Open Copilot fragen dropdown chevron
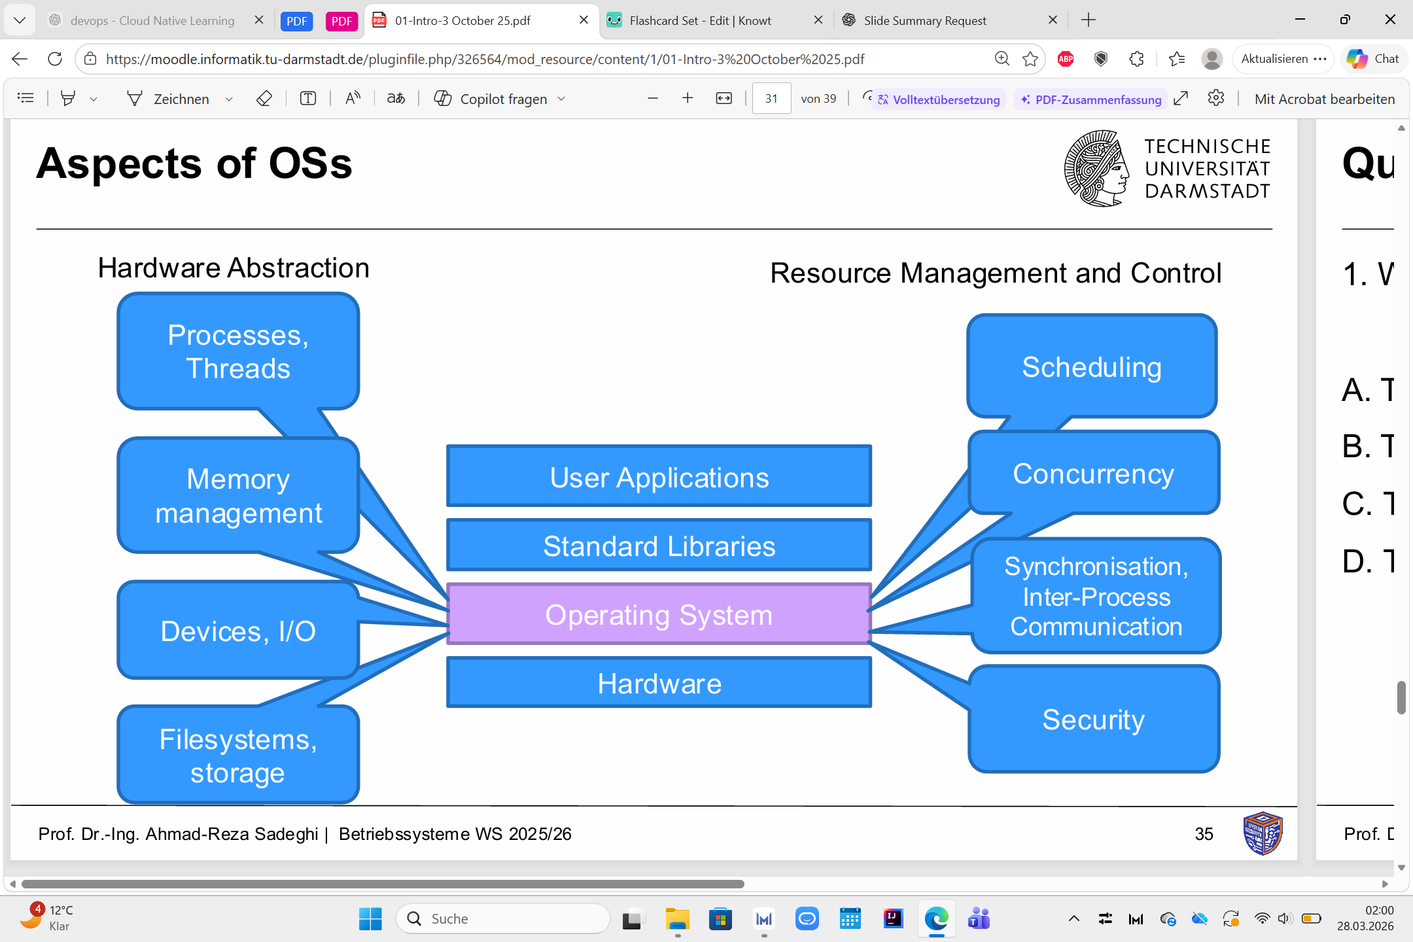The height and width of the screenshot is (942, 1413). pyautogui.click(x=561, y=99)
